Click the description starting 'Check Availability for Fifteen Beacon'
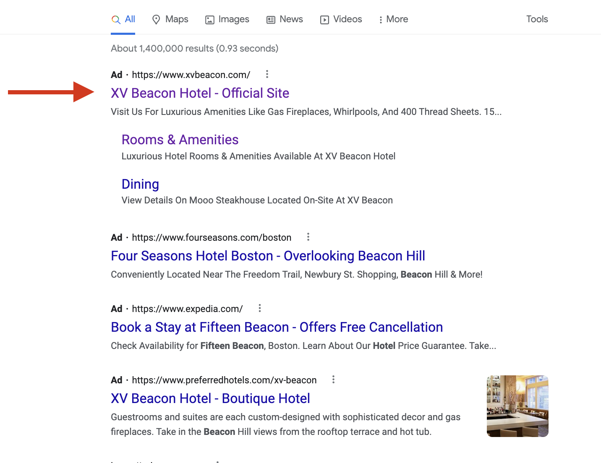 coord(303,346)
